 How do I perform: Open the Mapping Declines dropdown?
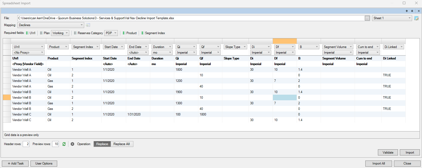pos(51,25)
